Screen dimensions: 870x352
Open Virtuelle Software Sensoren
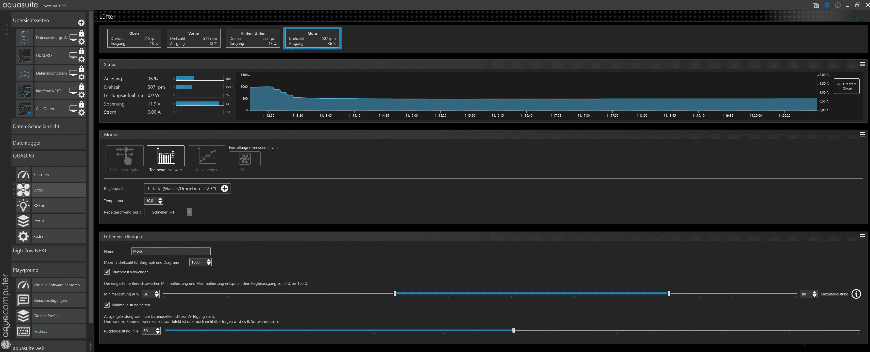(51, 285)
